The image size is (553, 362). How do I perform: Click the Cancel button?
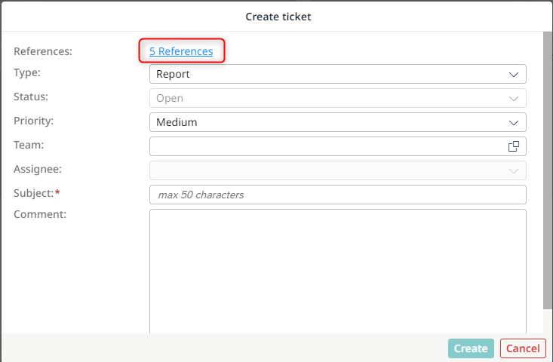coord(523,348)
